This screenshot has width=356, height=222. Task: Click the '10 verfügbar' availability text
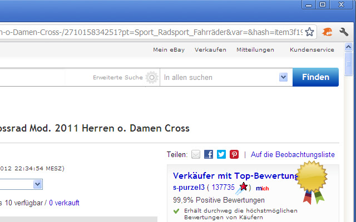pos(23,203)
